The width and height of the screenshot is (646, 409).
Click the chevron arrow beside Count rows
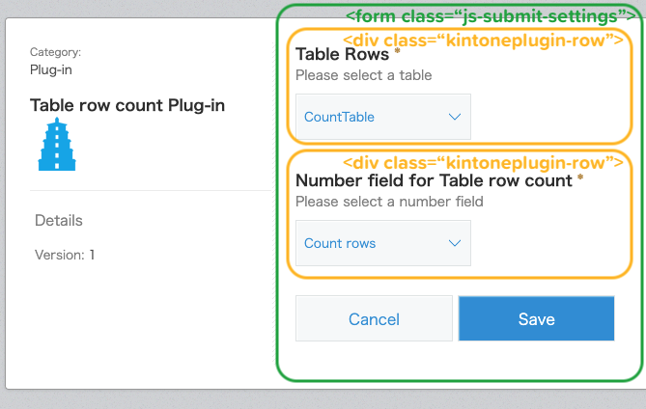click(456, 243)
